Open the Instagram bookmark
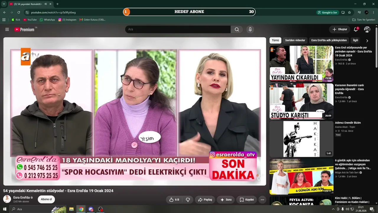 (67, 20)
